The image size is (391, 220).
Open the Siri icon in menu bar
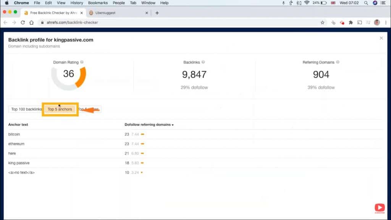tap(375, 3)
